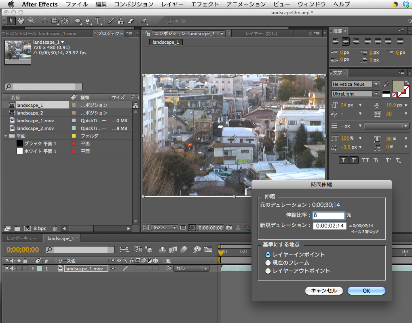Select the Pan Behind anchor tool
Image resolution: width=412 pixels, height=323 pixels.
65,21
